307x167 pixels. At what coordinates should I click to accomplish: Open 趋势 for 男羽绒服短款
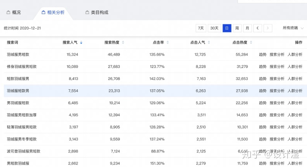click(x=263, y=103)
